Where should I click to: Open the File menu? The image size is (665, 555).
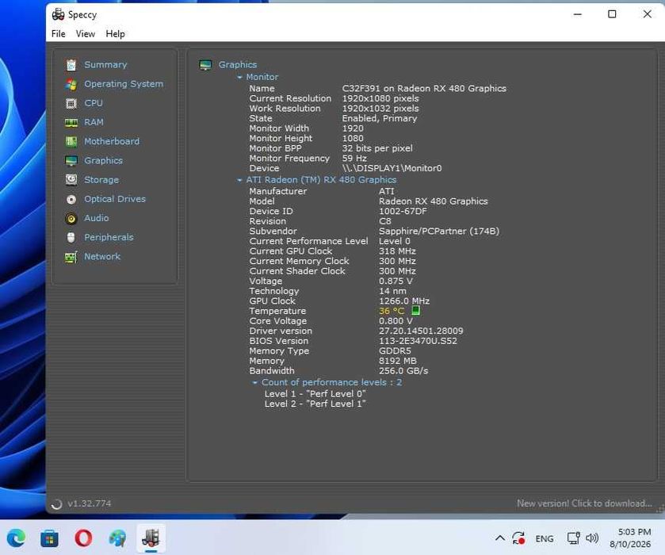[x=58, y=34]
